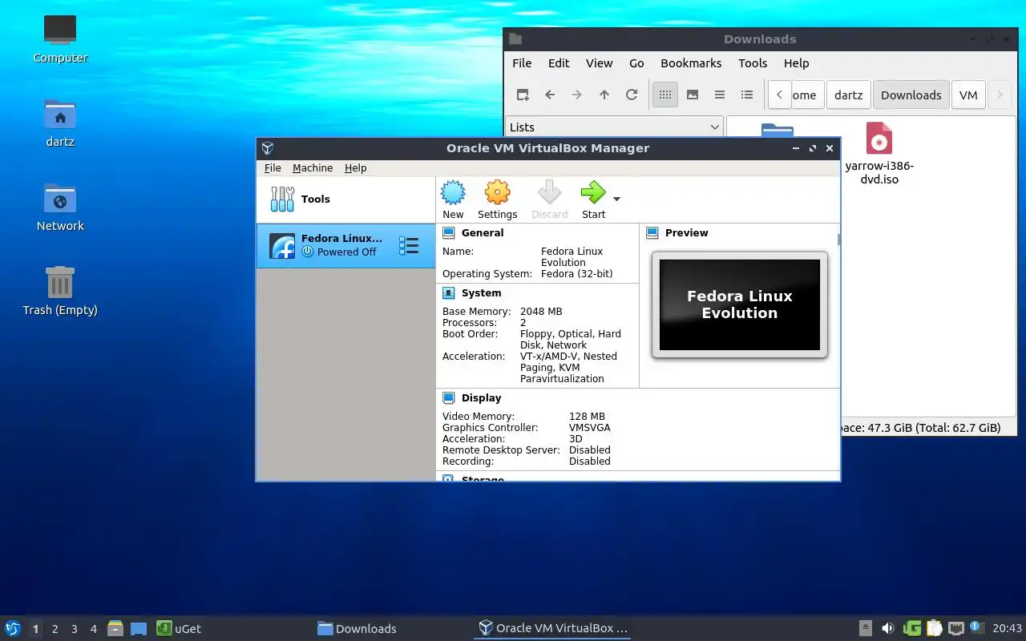Open the File menu in Downloads window
This screenshot has width=1026, height=641.
click(522, 63)
